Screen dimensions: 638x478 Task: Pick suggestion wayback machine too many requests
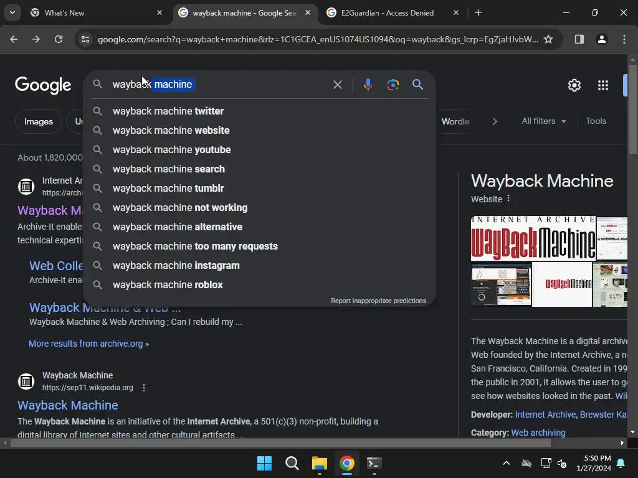click(259, 246)
